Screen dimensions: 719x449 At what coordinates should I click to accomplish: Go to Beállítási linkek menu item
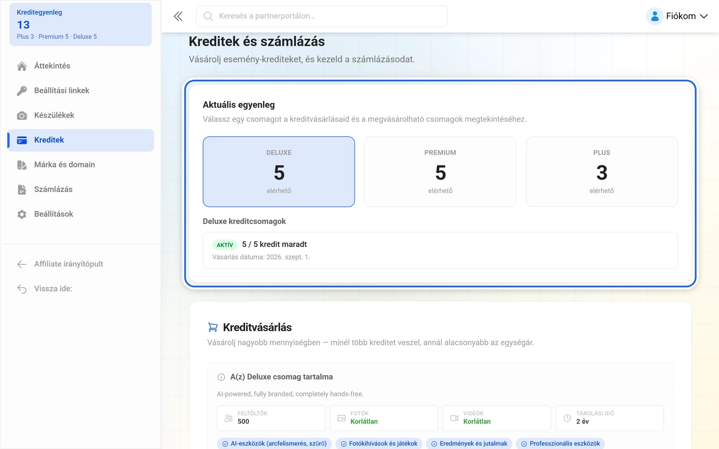pyautogui.click(x=80, y=91)
